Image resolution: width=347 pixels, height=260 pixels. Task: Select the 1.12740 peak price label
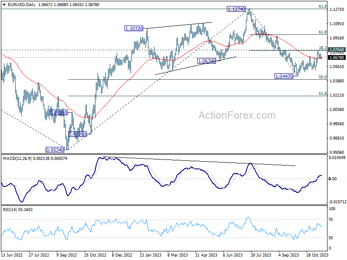tap(236, 9)
